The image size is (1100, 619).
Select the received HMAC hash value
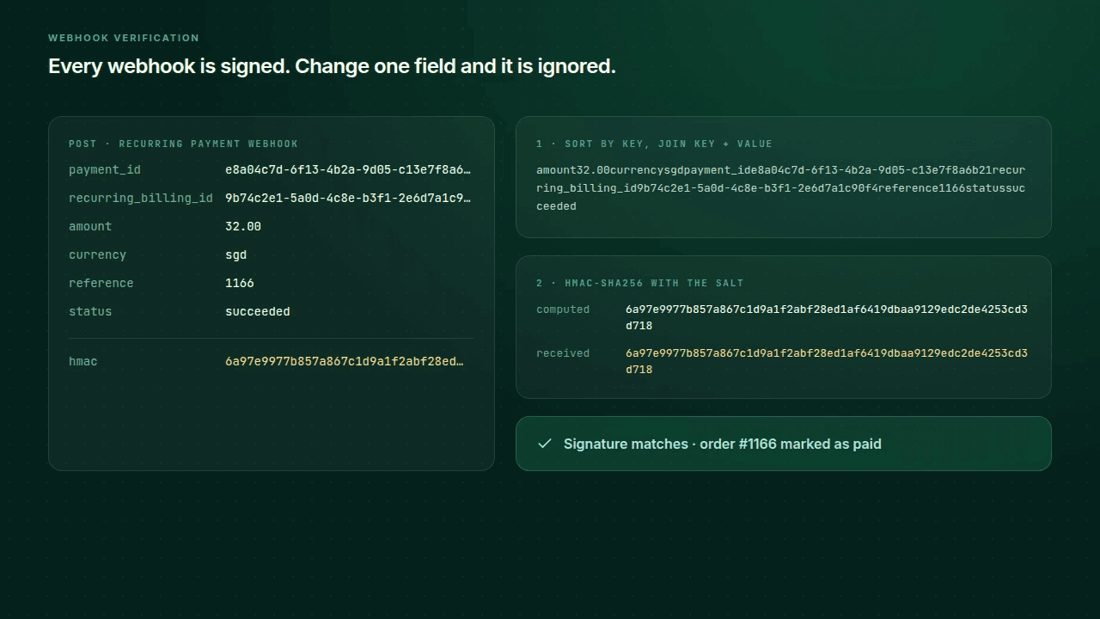click(827, 361)
